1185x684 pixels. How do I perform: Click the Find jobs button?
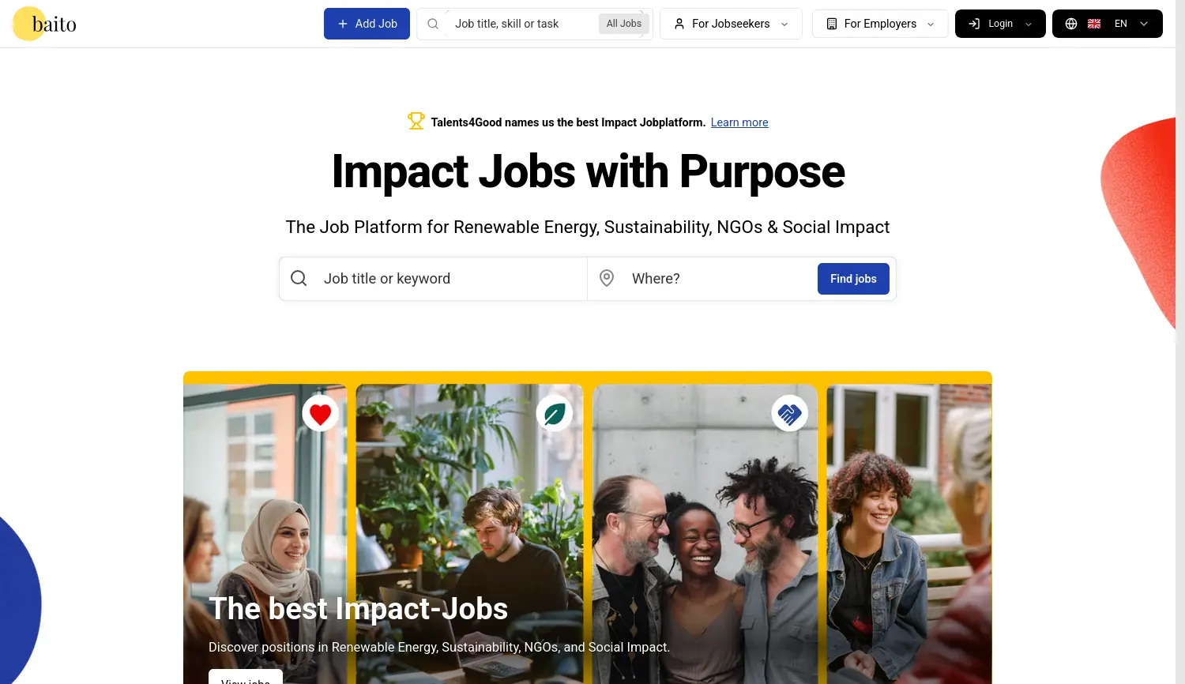(853, 279)
